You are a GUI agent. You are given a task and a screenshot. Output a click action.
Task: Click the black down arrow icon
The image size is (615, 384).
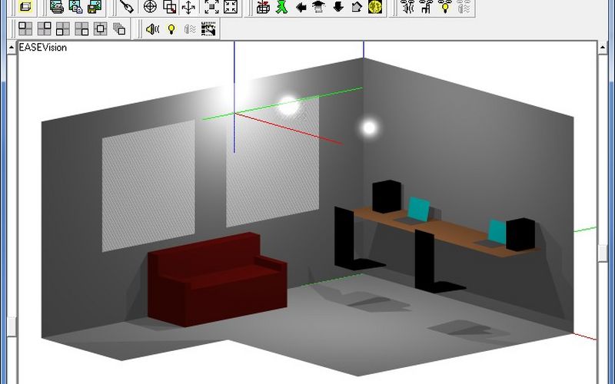coord(338,7)
